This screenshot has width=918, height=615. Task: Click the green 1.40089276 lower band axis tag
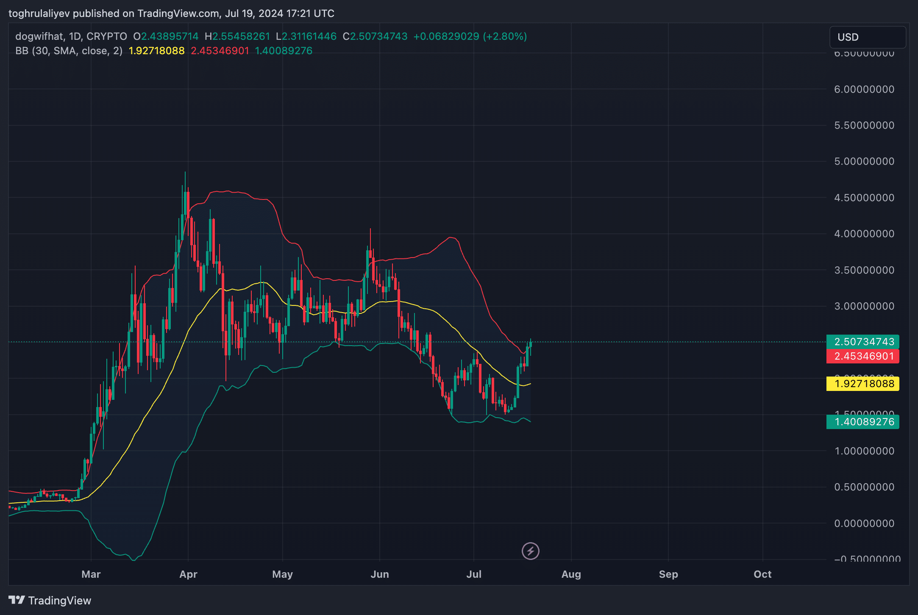[x=863, y=422]
